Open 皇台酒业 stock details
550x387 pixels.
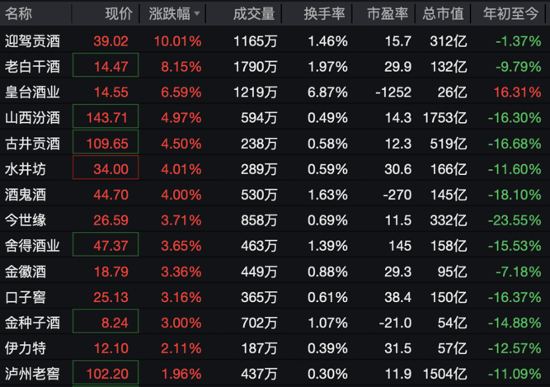coord(32,92)
